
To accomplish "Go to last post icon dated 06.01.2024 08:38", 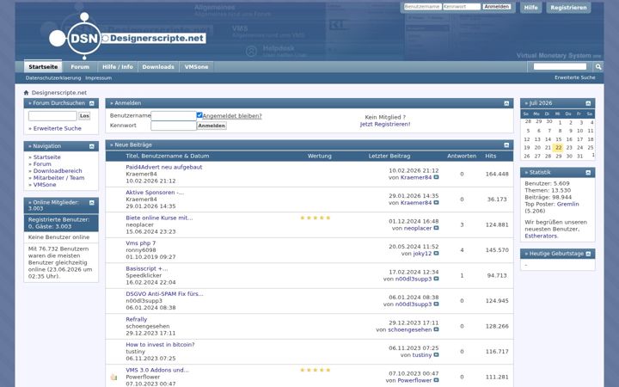I will [x=436, y=304].
